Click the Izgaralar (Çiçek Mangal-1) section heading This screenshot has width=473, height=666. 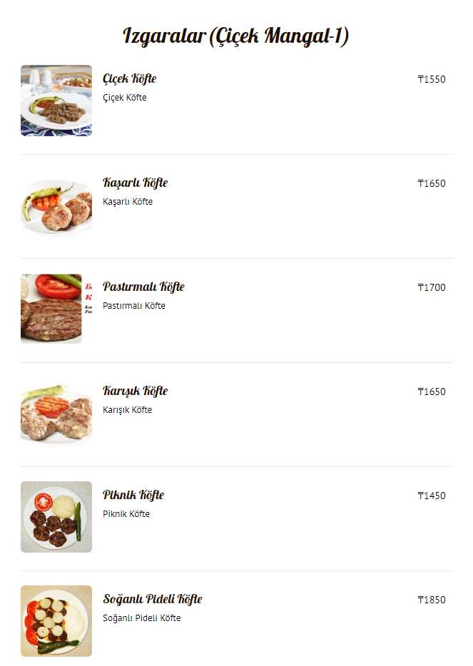pyautogui.click(x=236, y=36)
